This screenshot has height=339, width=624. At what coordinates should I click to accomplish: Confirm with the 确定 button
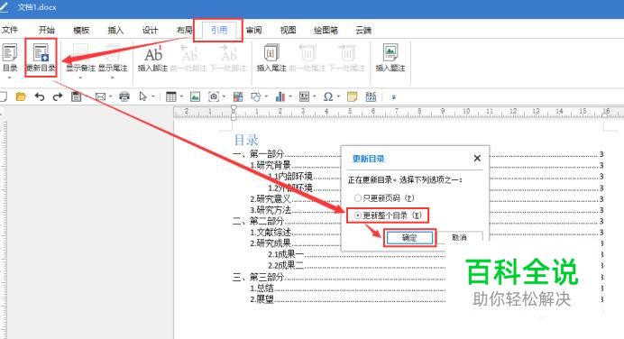coord(409,237)
